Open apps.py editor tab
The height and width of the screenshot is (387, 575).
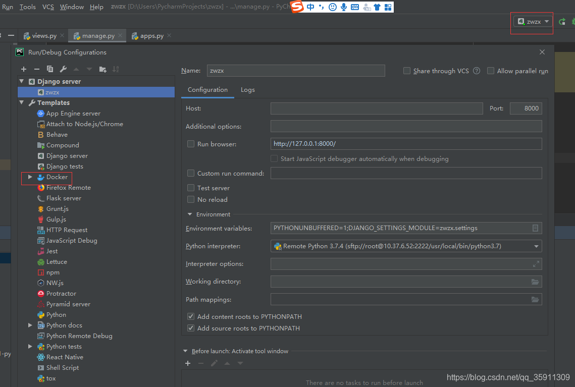pyautogui.click(x=151, y=36)
